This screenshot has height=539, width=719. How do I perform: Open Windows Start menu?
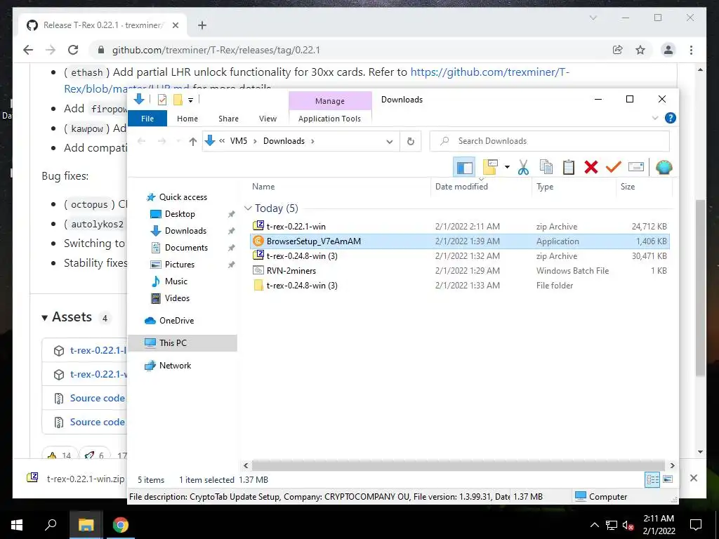click(x=17, y=525)
